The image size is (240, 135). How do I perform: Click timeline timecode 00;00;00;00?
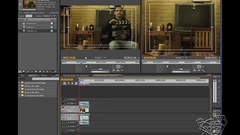(x=67, y=79)
